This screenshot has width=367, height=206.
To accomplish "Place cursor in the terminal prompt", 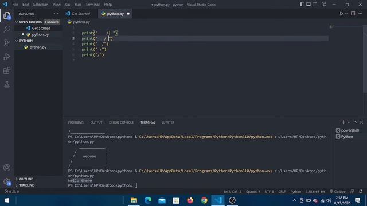I will 136,185.
